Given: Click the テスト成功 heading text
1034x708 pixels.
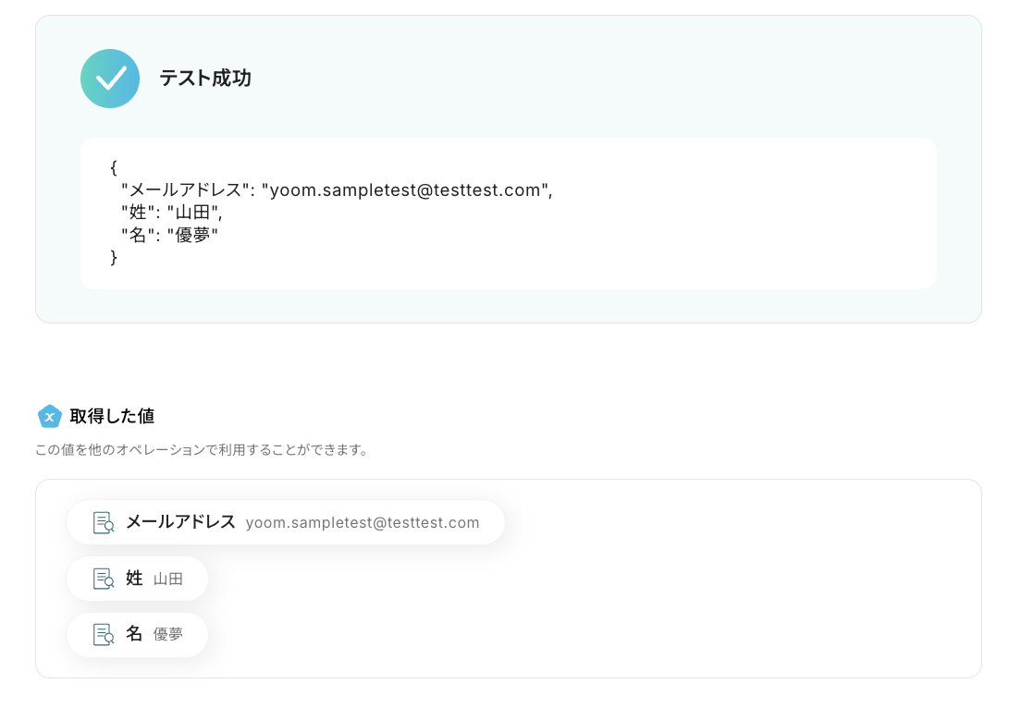Looking at the screenshot, I should click(205, 79).
